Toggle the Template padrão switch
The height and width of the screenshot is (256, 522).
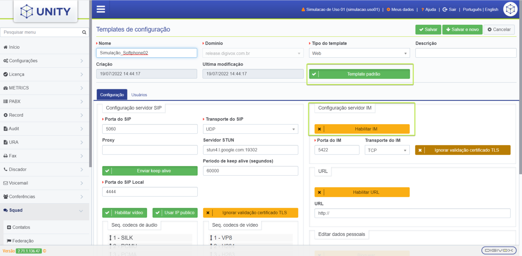360,74
